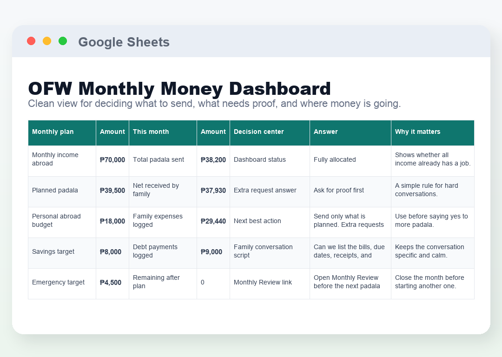Image resolution: width=502 pixels, height=357 pixels.
Task: Select the Family conversation script cell
Action: (270, 253)
